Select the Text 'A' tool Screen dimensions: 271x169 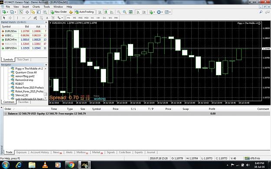[47, 18]
